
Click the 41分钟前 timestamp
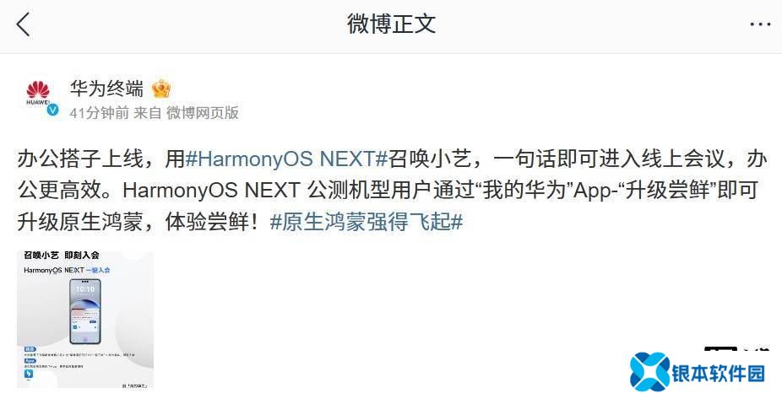(x=100, y=112)
